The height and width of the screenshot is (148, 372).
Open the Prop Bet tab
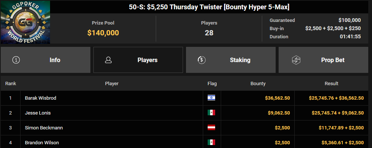point(323,60)
